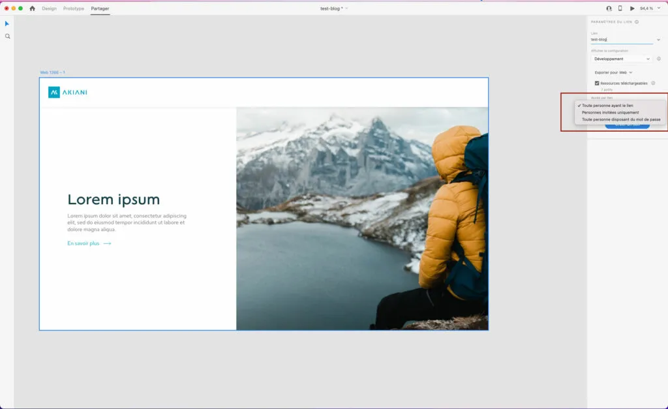Open the 94,4 % zoom dropdown
The image size is (668, 409).
click(x=659, y=8)
